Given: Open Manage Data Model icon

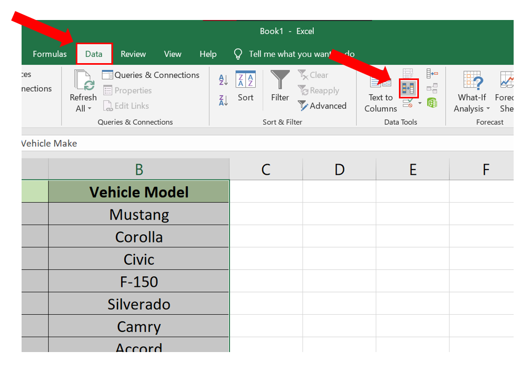Looking at the screenshot, I should (432, 103).
